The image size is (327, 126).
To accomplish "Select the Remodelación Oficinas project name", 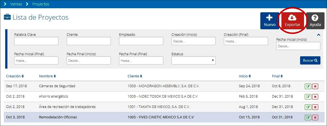I will 58,117.
